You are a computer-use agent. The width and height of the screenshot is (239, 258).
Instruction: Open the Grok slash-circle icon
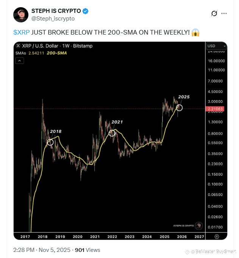click(x=214, y=14)
